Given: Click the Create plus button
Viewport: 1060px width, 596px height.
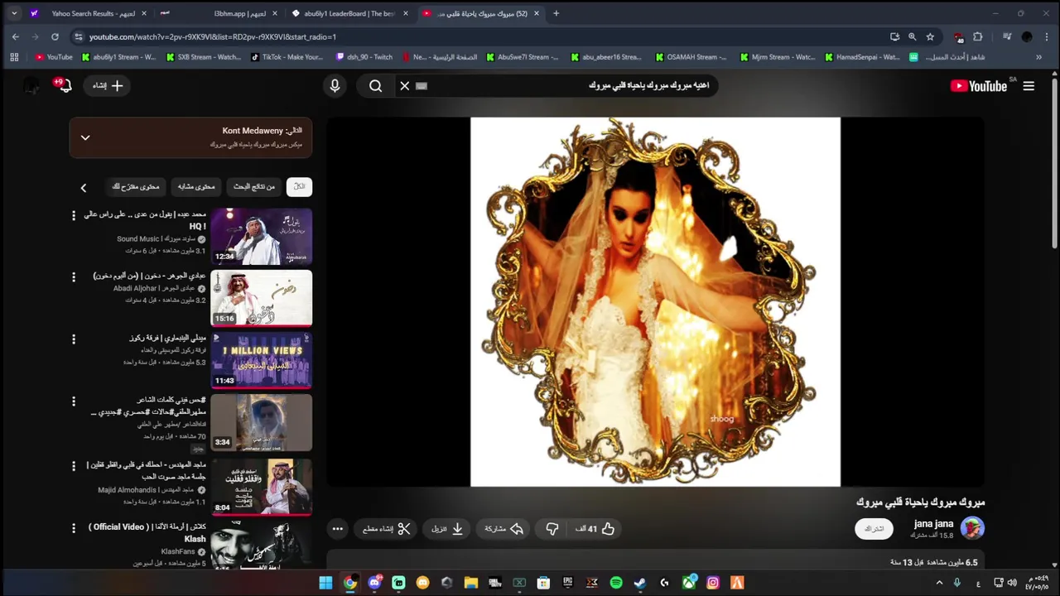Looking at the screenshot, I should tap(107, 86).
